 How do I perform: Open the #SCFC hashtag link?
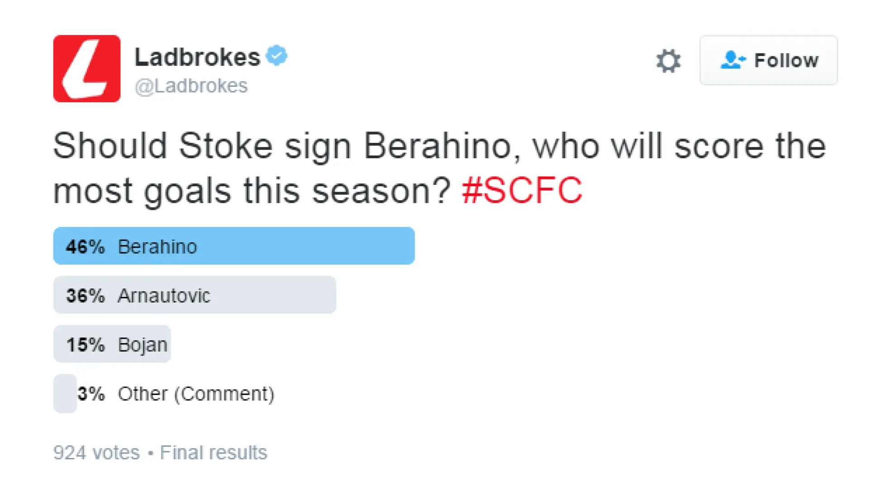click(522, 190)
